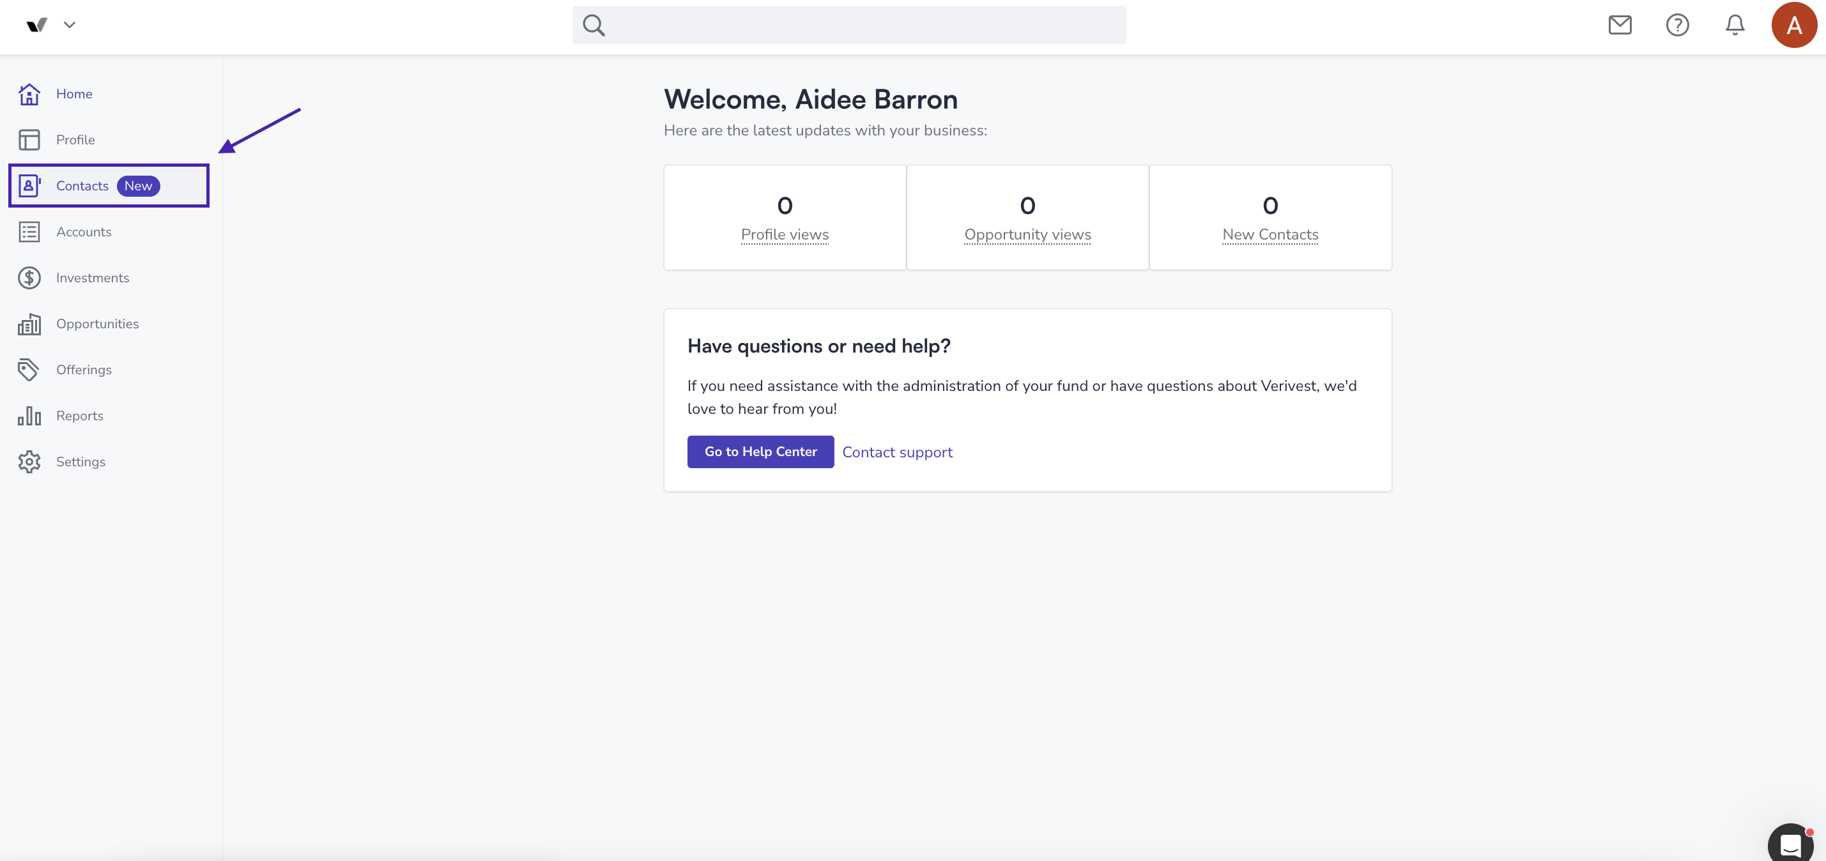Click the search magnifier icon
Screen dimensions: 1826x861
(594, 26)
